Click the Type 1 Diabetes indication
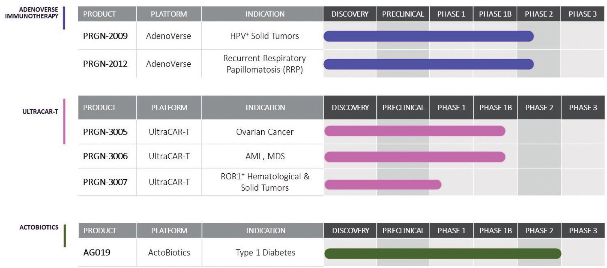607x268 pixels. tap(265, 253)
